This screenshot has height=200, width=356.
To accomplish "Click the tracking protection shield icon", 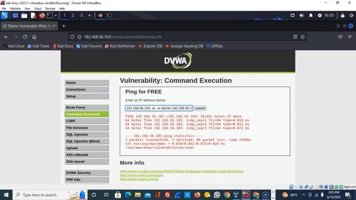I will point(72,37).
